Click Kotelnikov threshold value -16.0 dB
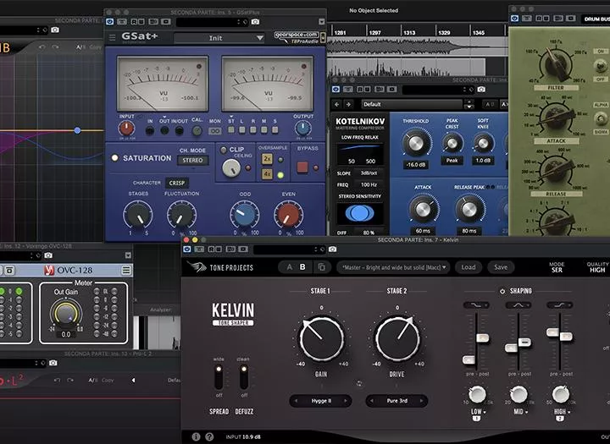This screenshot has width=610, height=444. [x=416, y=165]
